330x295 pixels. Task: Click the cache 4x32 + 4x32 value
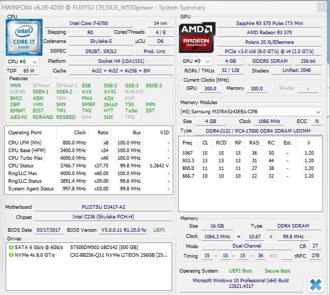click(x=121, y=71)
